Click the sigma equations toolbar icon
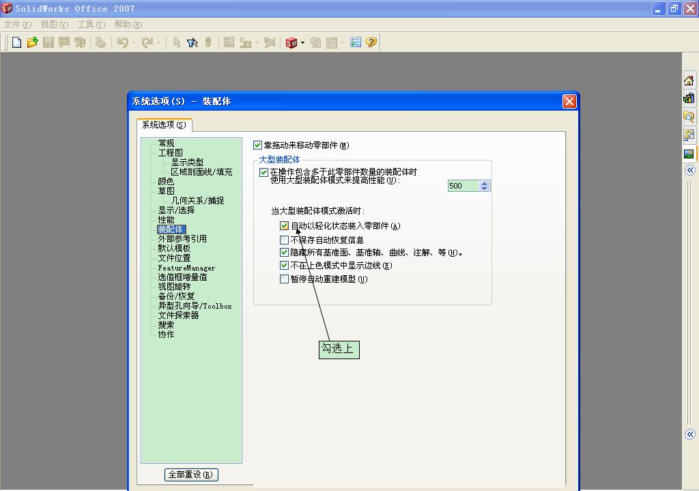The width and height of the screenshot is (699, 491). tap(246, 42)
